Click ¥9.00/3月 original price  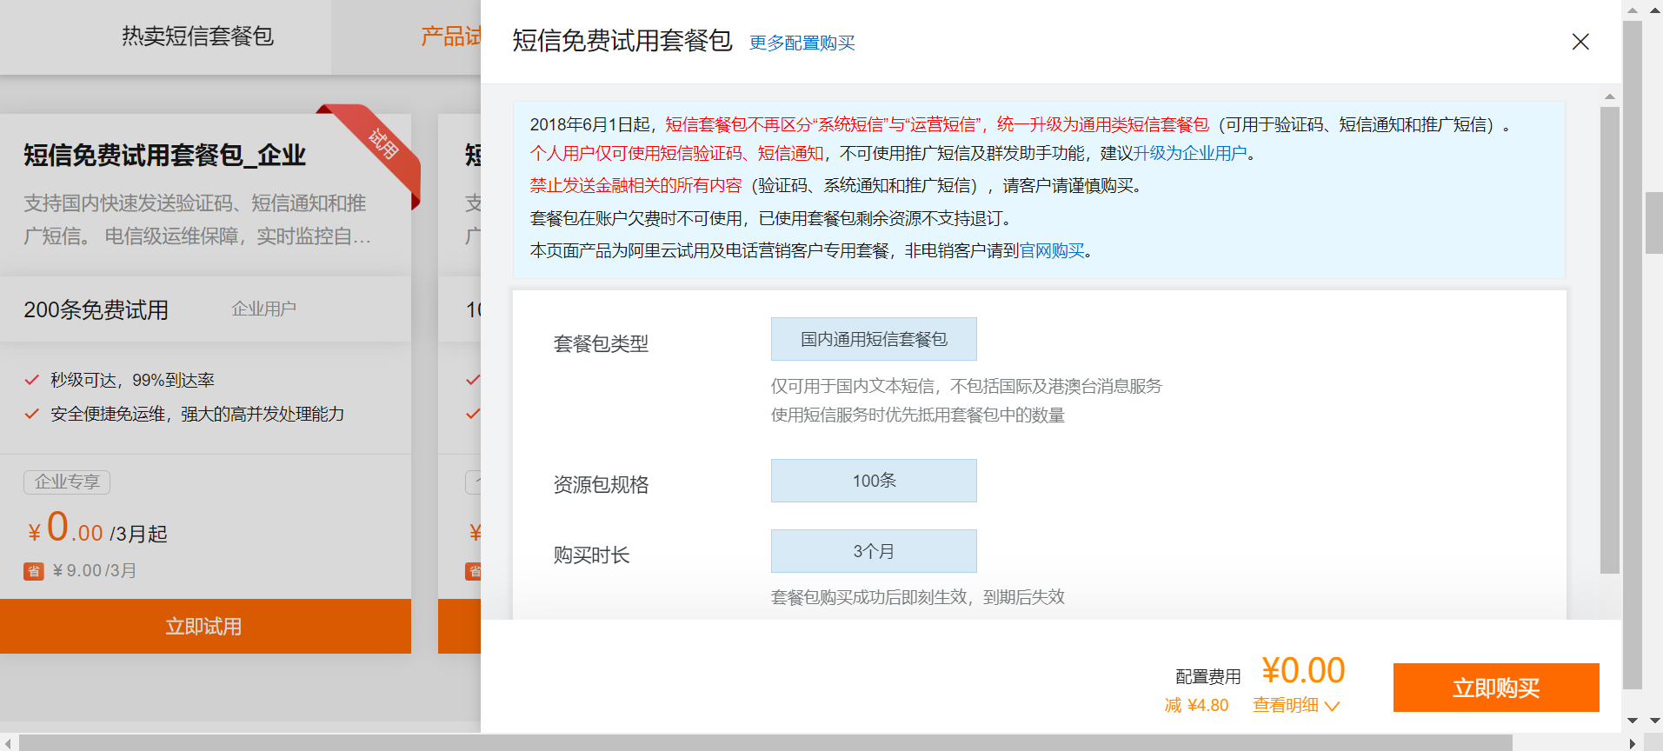coord(95,571)
